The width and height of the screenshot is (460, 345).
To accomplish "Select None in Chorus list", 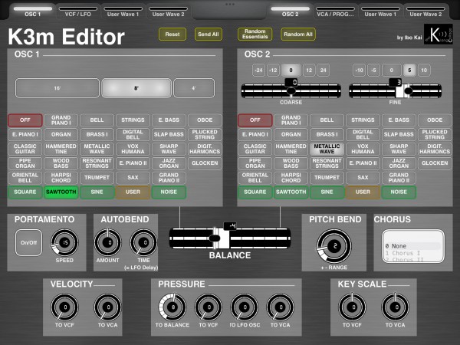I will pyautogui.click(x=412, y=246).
